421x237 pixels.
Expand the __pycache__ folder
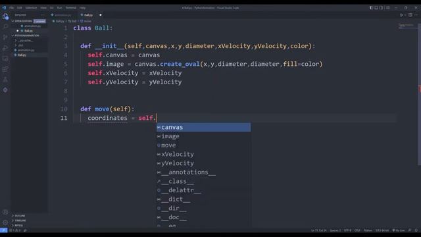[25, 41]
